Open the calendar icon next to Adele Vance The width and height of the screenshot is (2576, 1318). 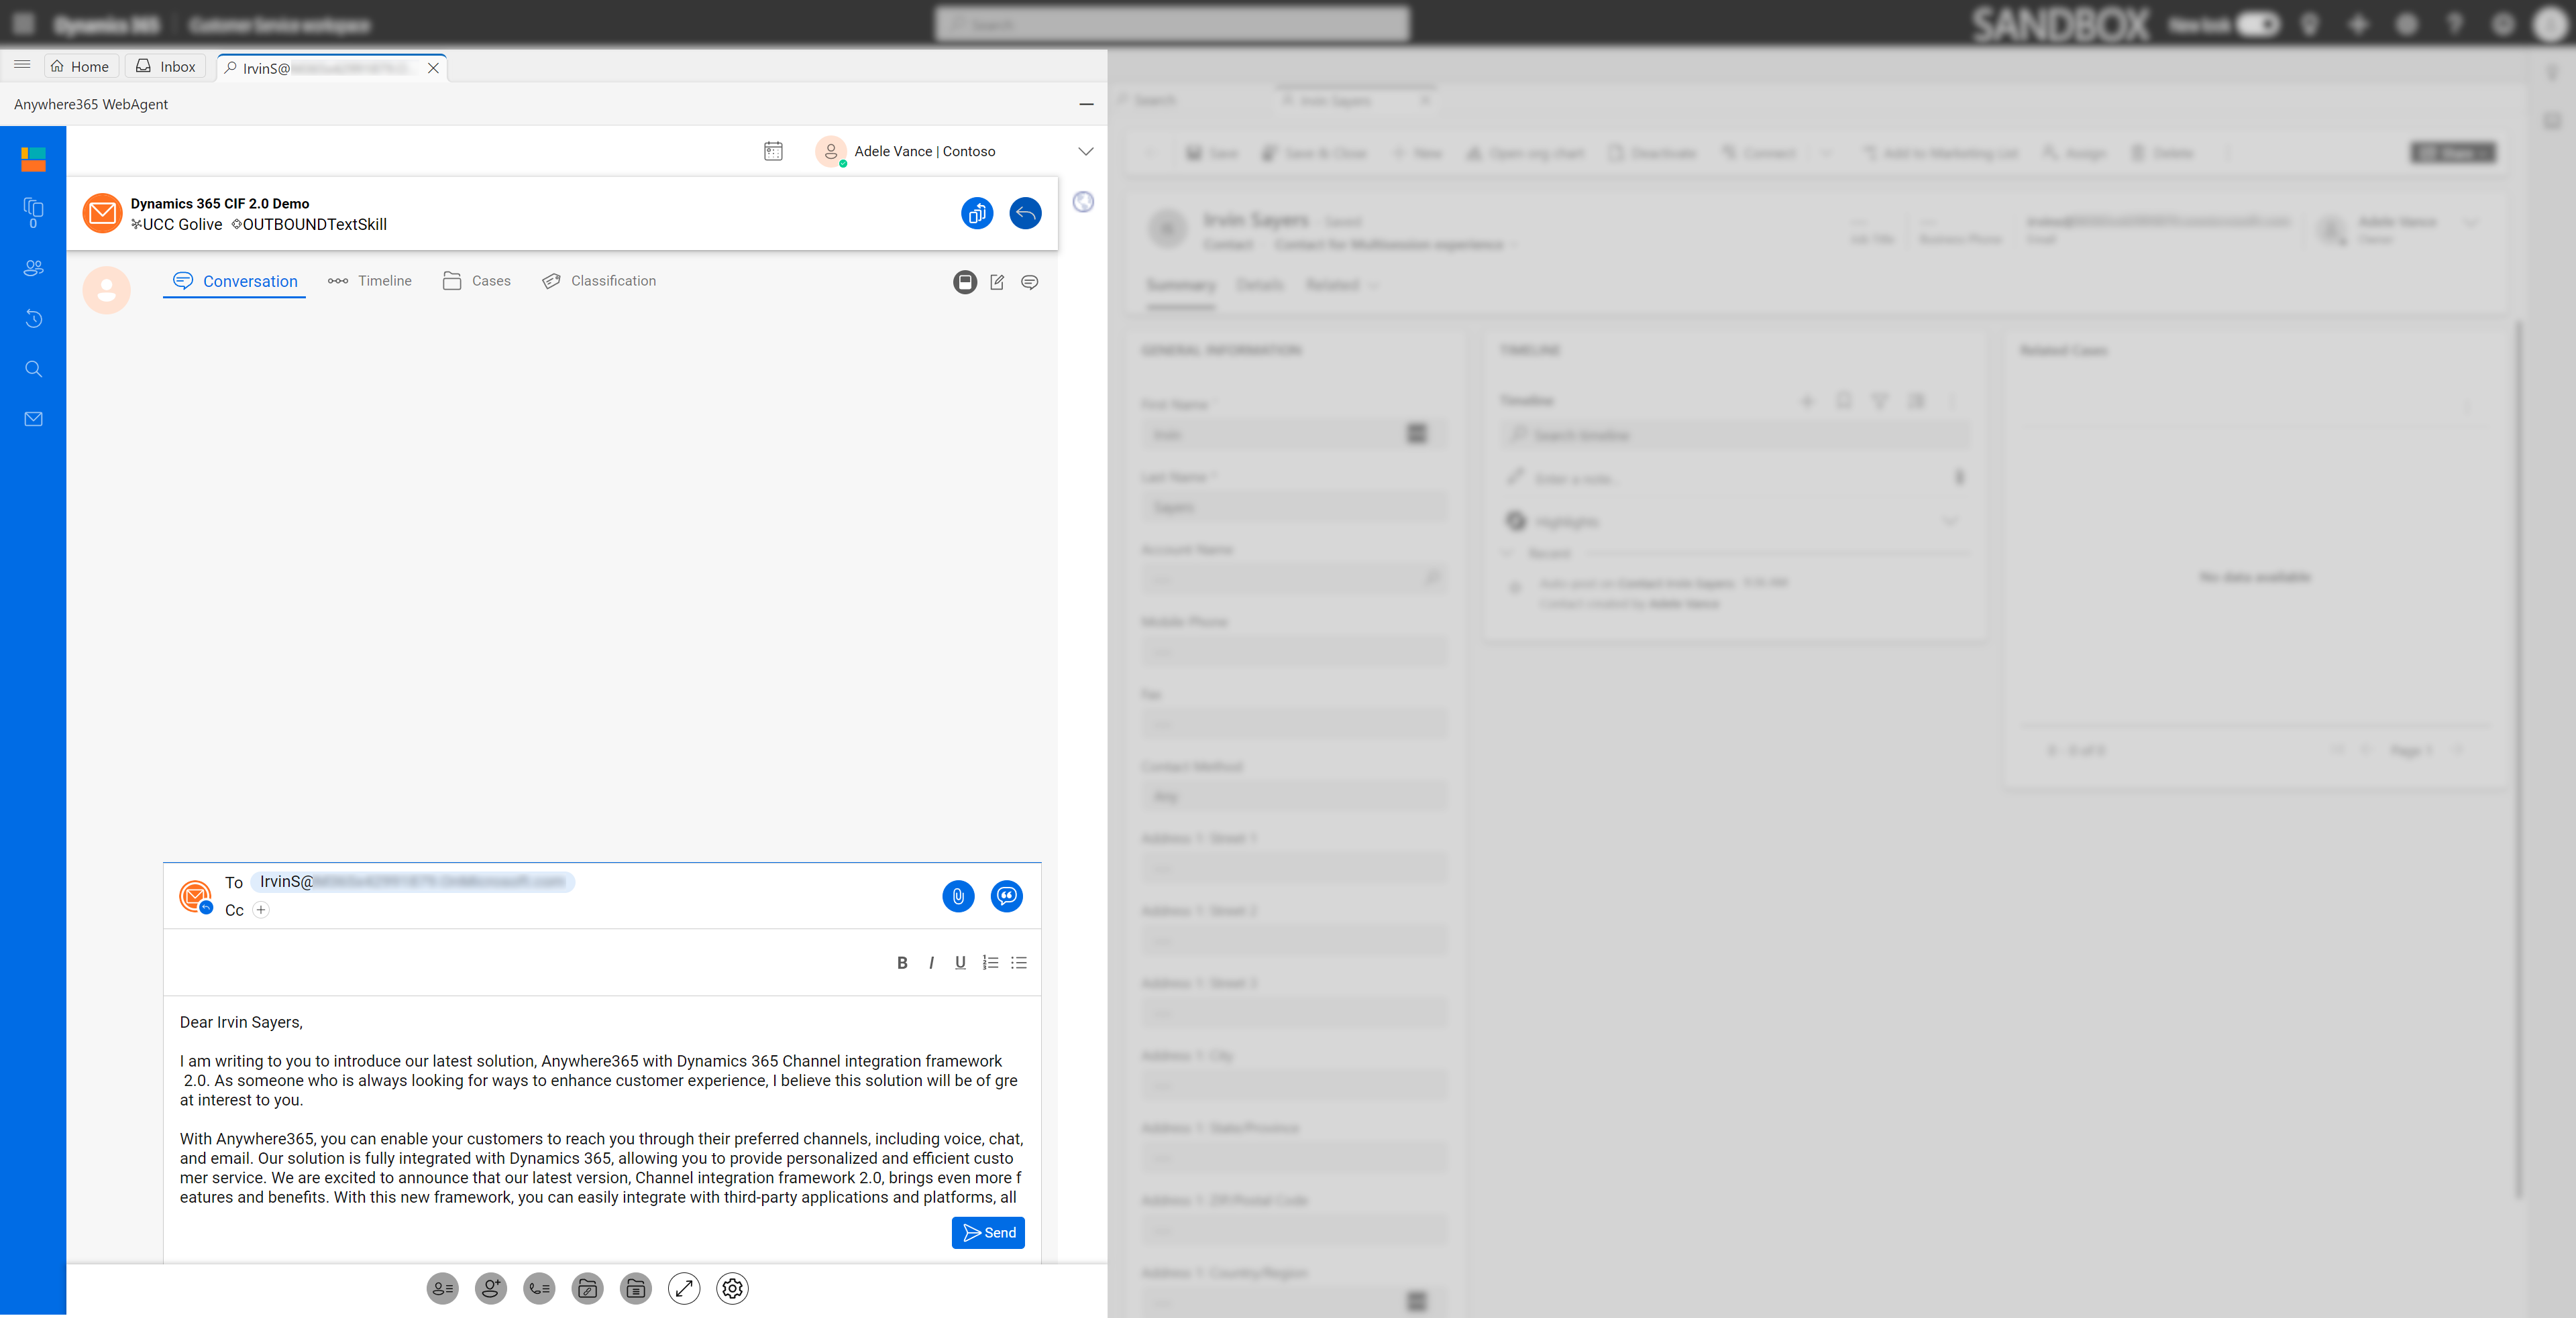pos(773,151)
